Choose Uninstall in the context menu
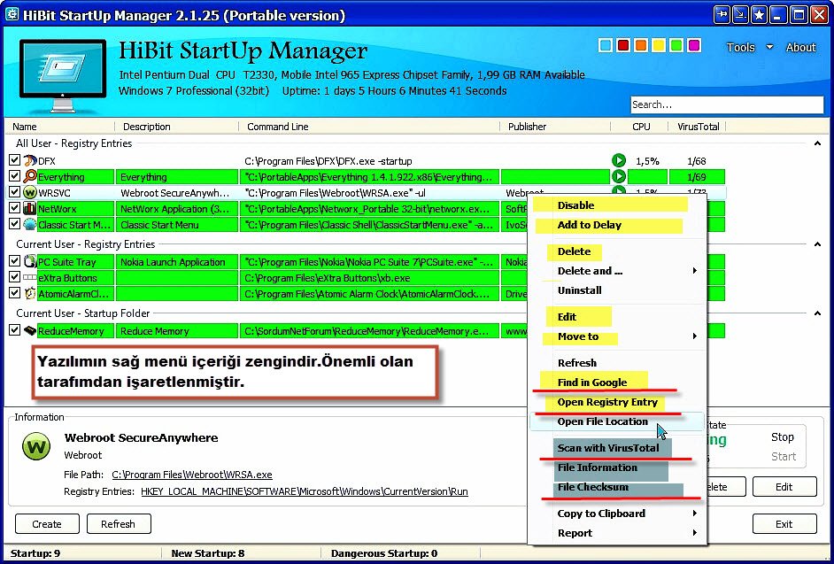Viewport: 834px width, 564px height. 579,290
